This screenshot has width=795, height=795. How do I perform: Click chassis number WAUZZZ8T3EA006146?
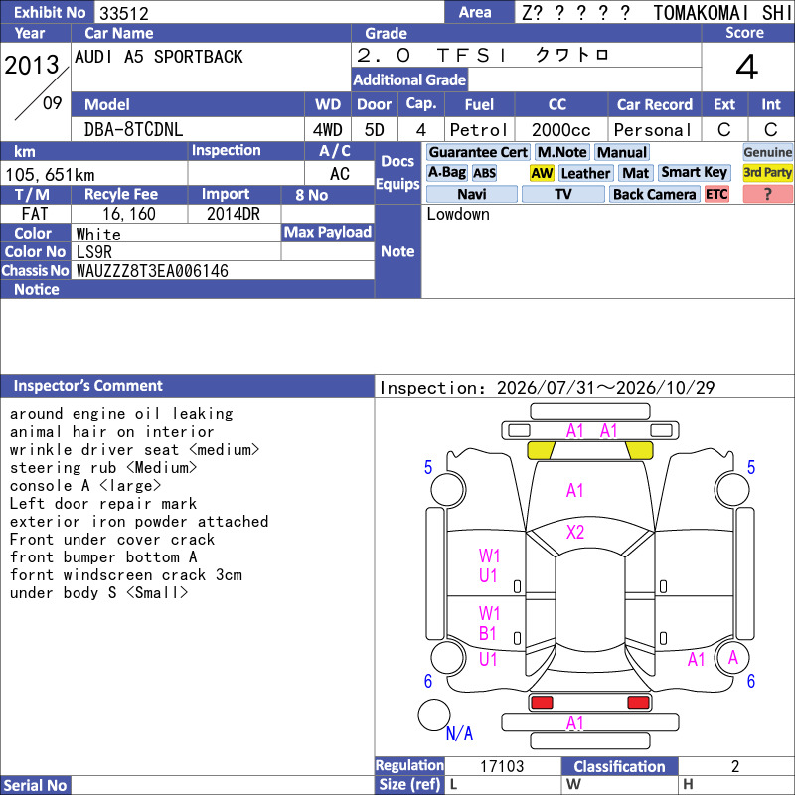(152, 271)
